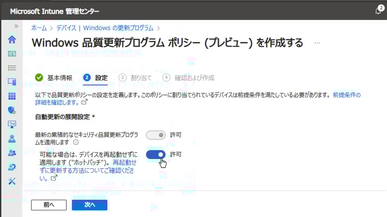
Task: Open the ellipsis menu beside page title
Action: click(317, 43)
